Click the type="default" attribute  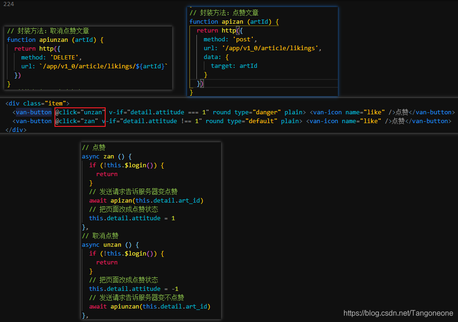252,121
